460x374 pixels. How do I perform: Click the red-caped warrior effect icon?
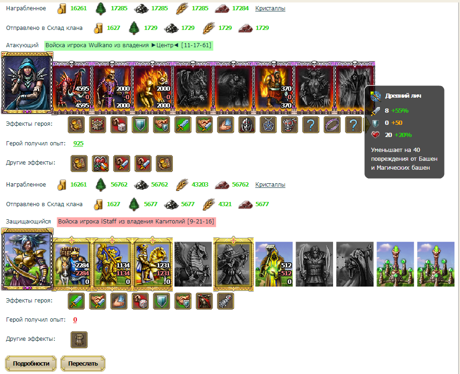pyautogui.click(x=204, y=301)
